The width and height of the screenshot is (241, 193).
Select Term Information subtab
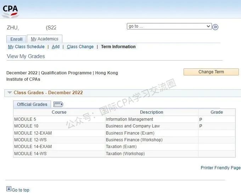118,47
